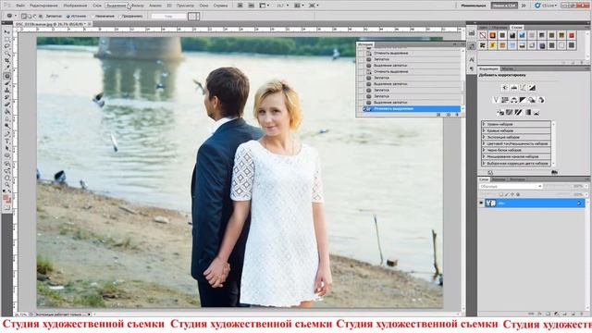The width and height of the screenshot is (592, 333).
Task: Close the DSC_0338 document tab
Action: 90,24
